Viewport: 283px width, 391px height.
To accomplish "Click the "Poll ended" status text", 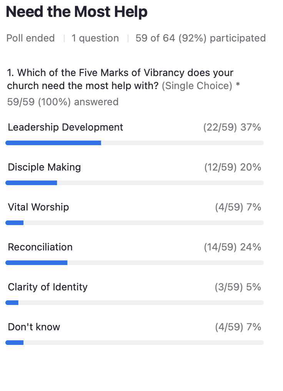I will (x=31, y=38).
